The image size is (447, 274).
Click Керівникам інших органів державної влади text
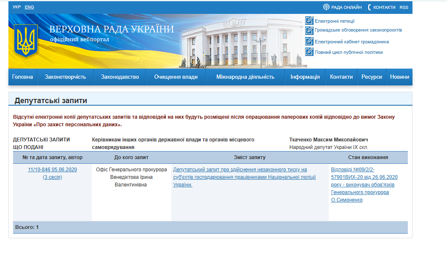173,144
